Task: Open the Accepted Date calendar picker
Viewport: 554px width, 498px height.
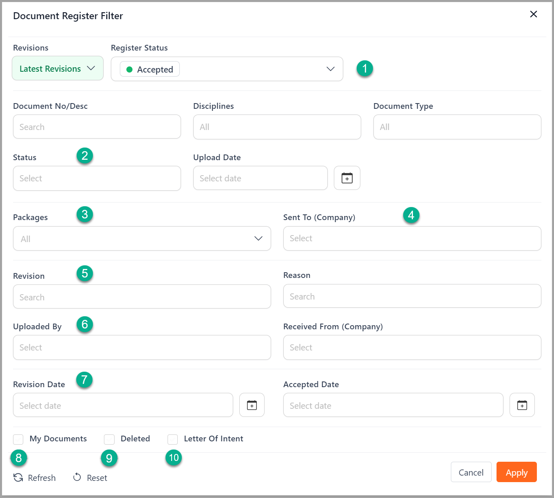Action: 522,405
